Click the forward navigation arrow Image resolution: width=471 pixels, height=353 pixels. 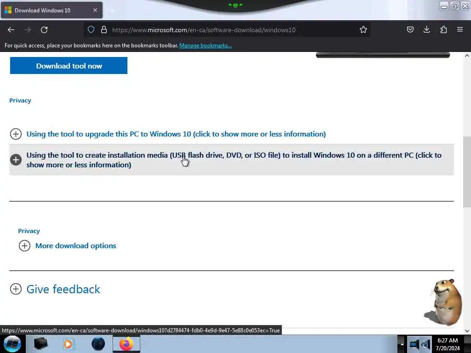[28, 30]
